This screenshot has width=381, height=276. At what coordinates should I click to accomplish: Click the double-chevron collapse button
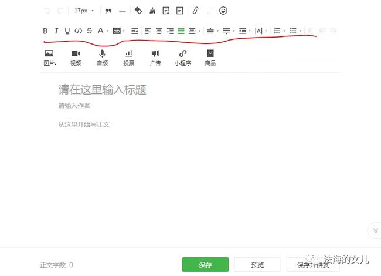coord(375,230)
